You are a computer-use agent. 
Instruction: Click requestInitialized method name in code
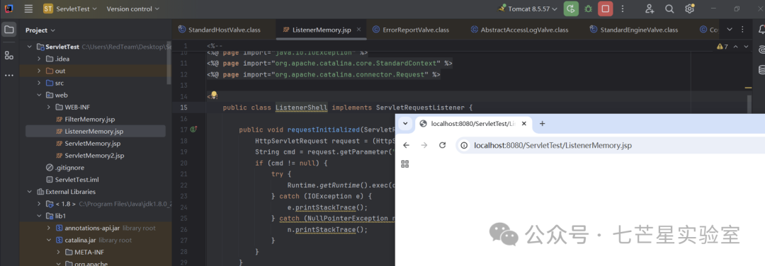tap(324, 129)
